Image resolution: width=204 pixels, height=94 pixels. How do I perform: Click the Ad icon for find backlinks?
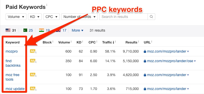[33, 61]
